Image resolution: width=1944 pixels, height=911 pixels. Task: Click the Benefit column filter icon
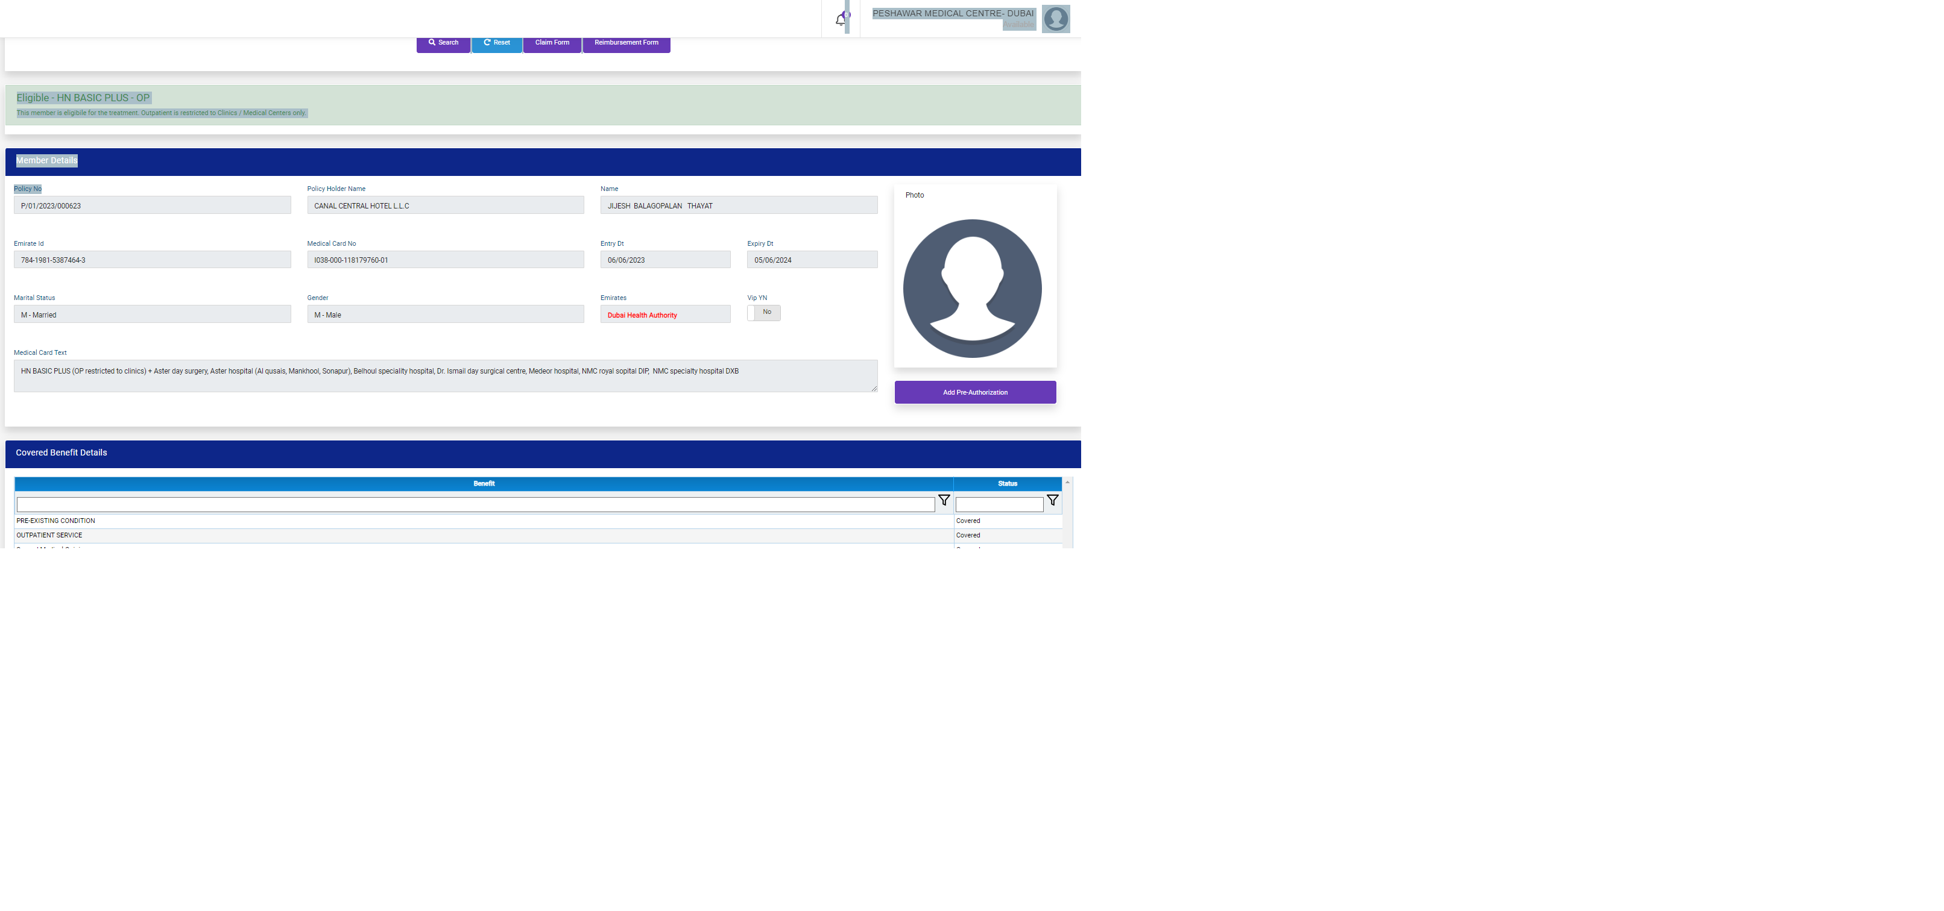pos(943,501)
